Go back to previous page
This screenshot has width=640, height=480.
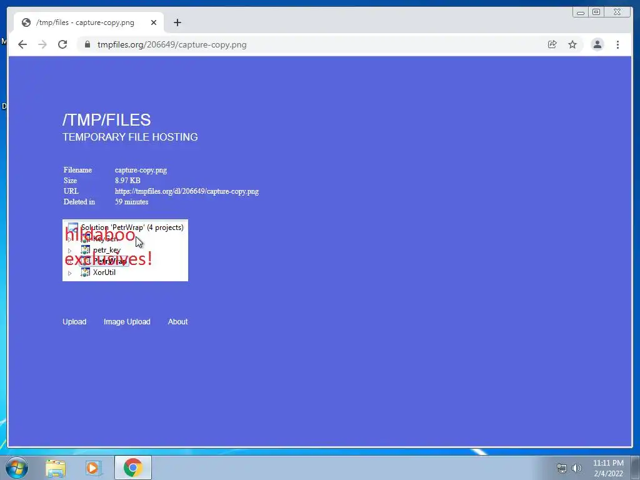[x=22, y=44]
